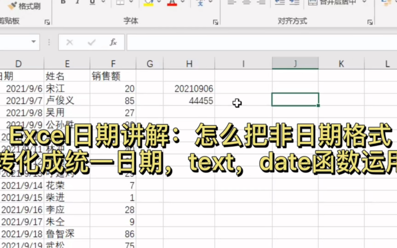This screenshot has width=397, height=248.
Task: Activate the 格式刷 Format Painter
Action: (x=24, y=6)
